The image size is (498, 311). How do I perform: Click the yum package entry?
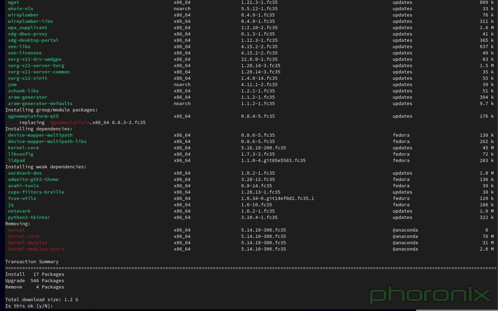pos(12,84)
